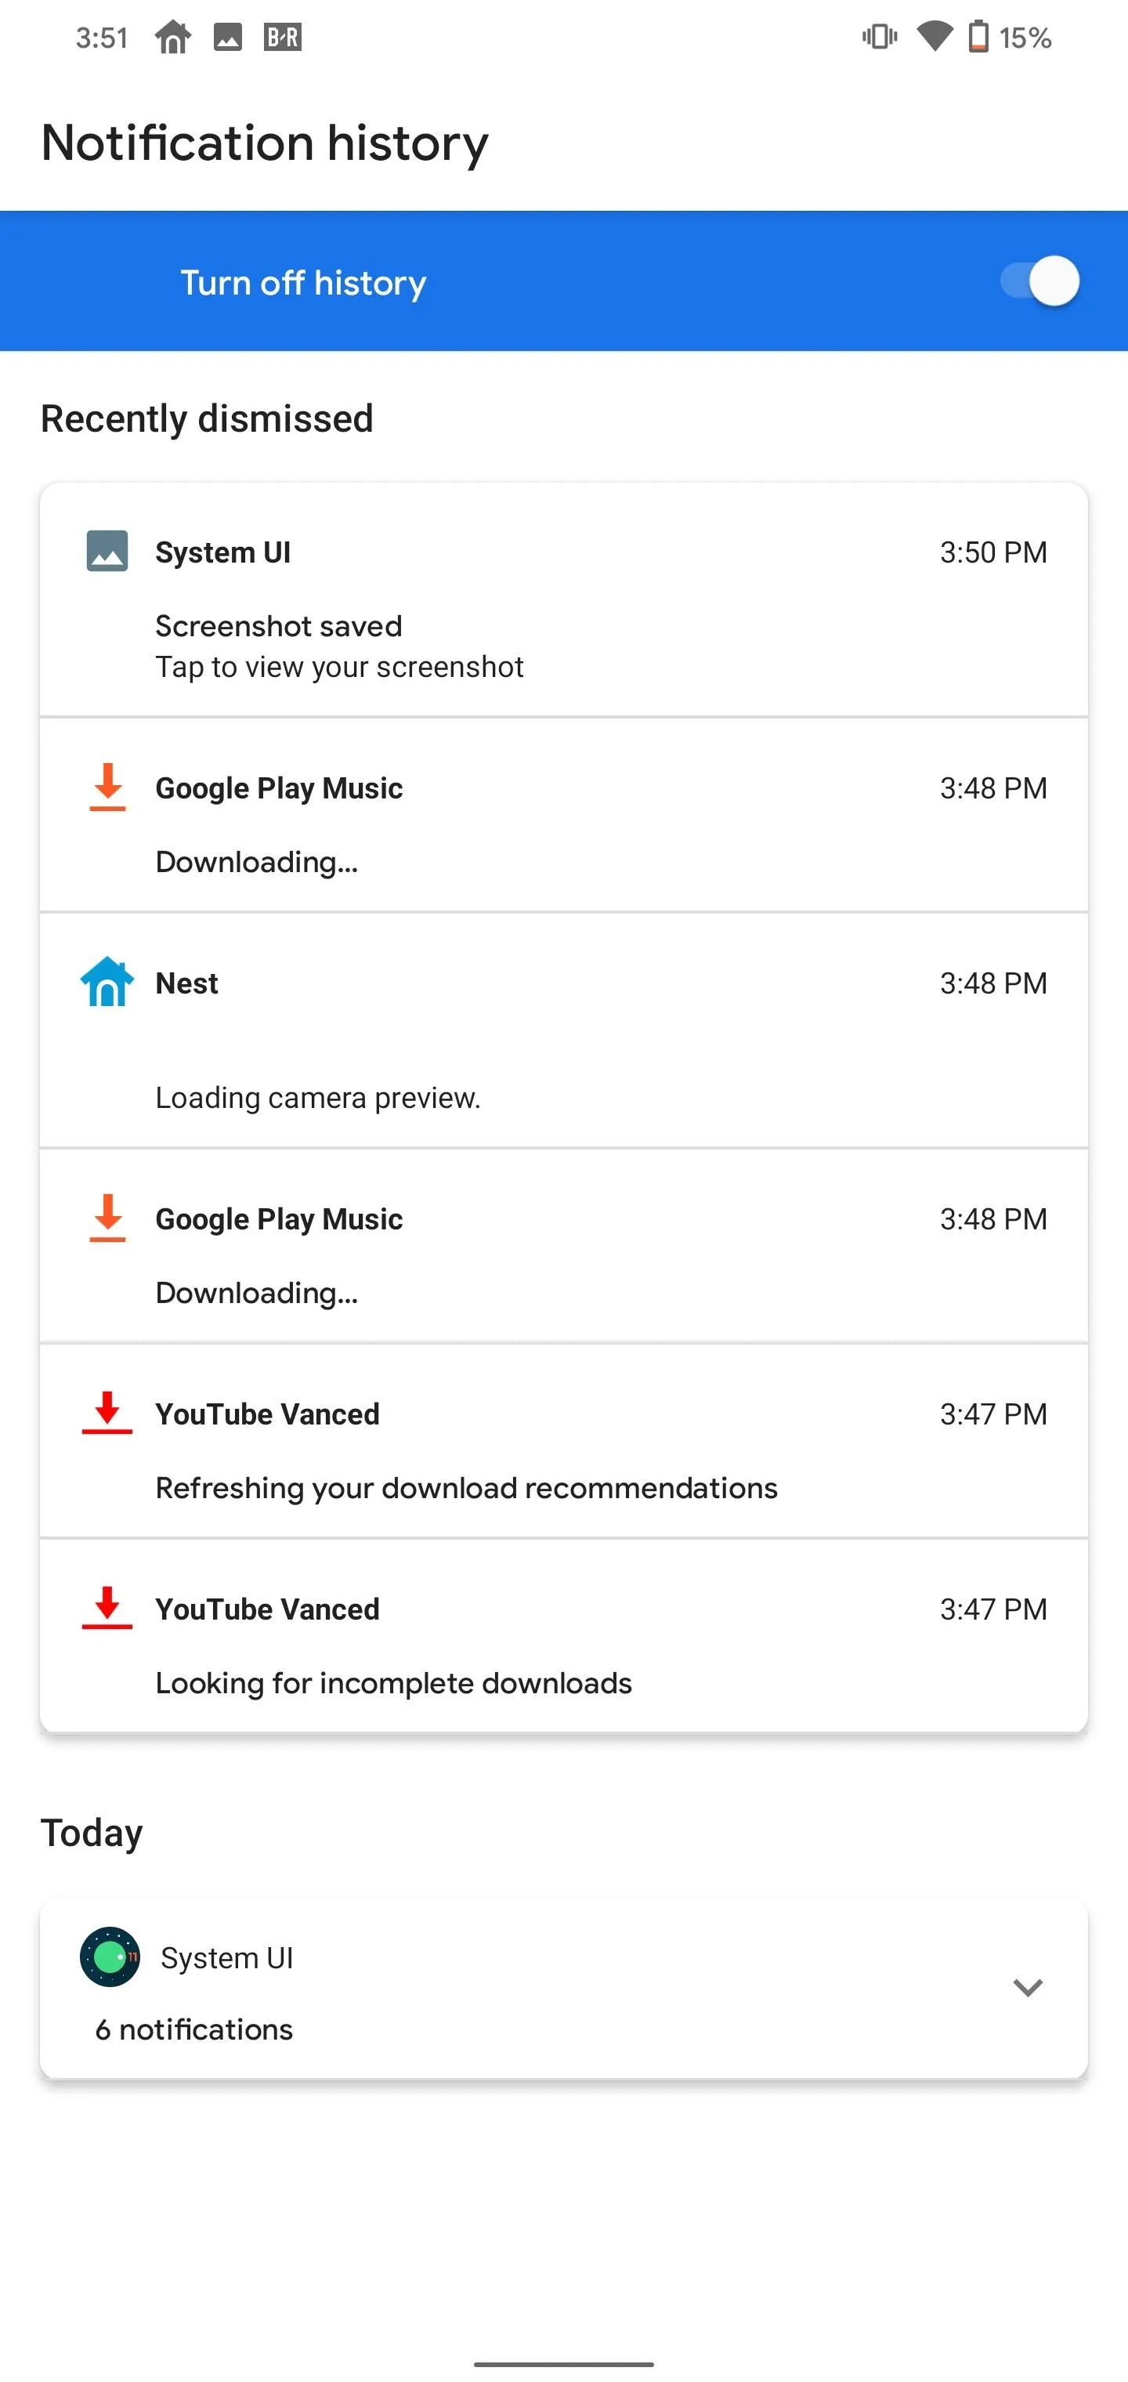Tap the first Google Play Music download icon

[107, 787]
